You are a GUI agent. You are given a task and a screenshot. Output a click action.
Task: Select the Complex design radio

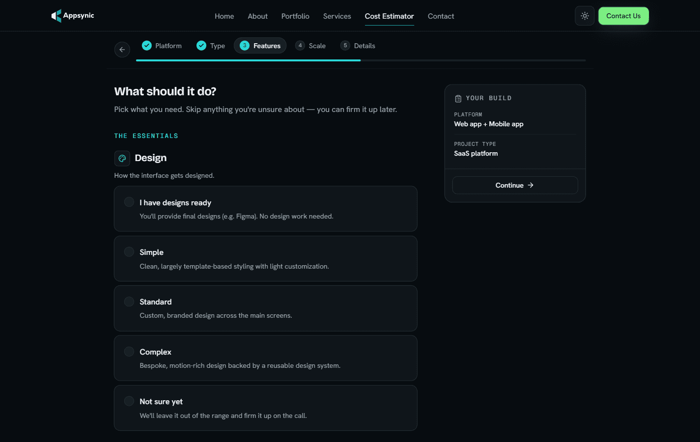coord(129,352)
